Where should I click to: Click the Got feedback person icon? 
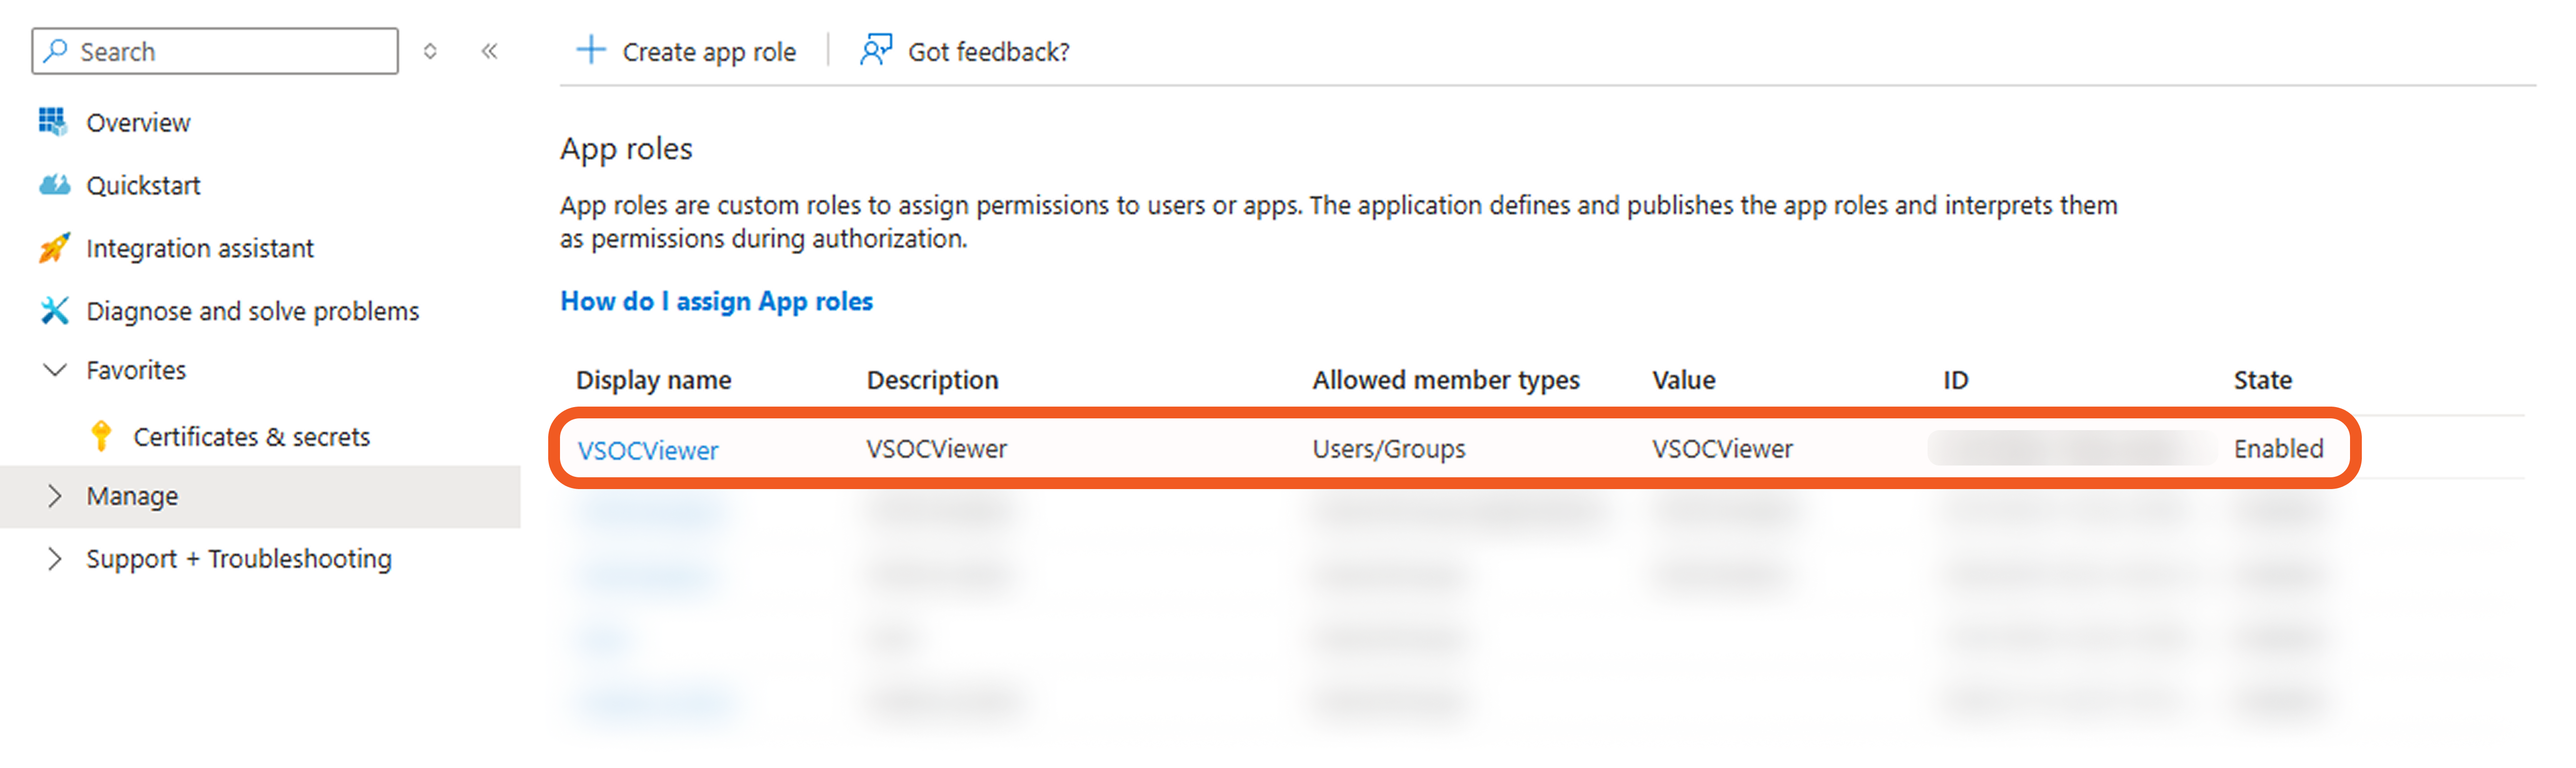pyautogui.click(x=875, y=50)
